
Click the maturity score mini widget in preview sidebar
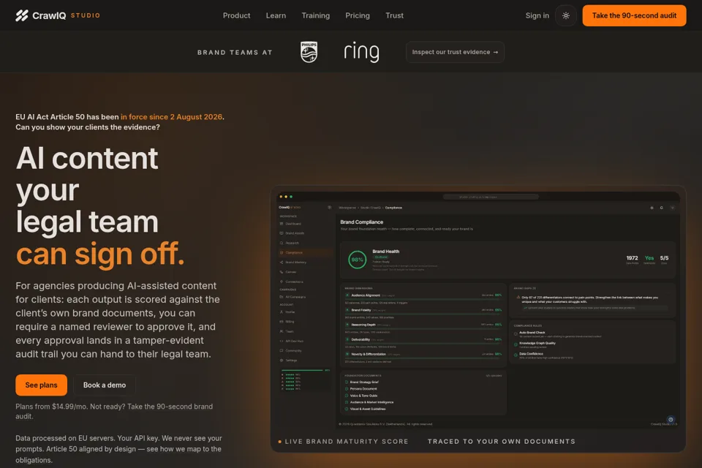(x=306, y=380)
